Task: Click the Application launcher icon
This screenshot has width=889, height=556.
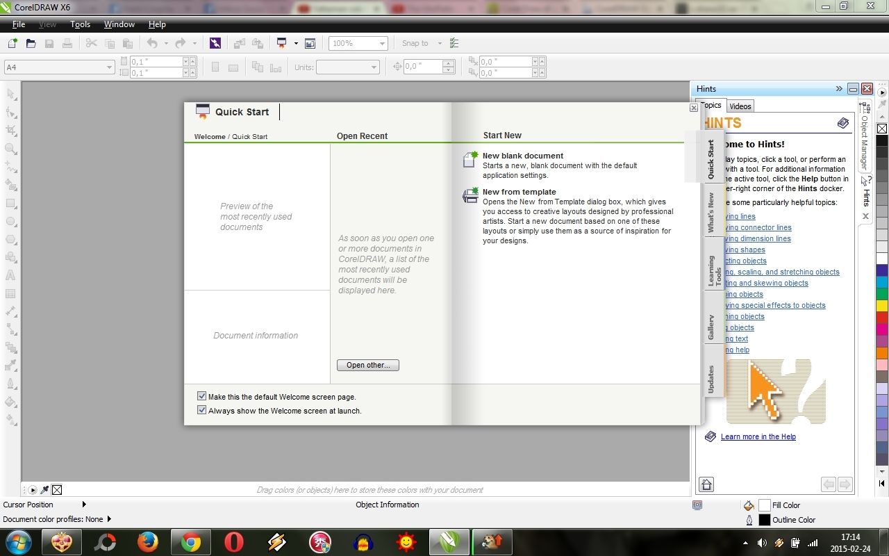Action: pyautogui.click(x=282, y=43)
